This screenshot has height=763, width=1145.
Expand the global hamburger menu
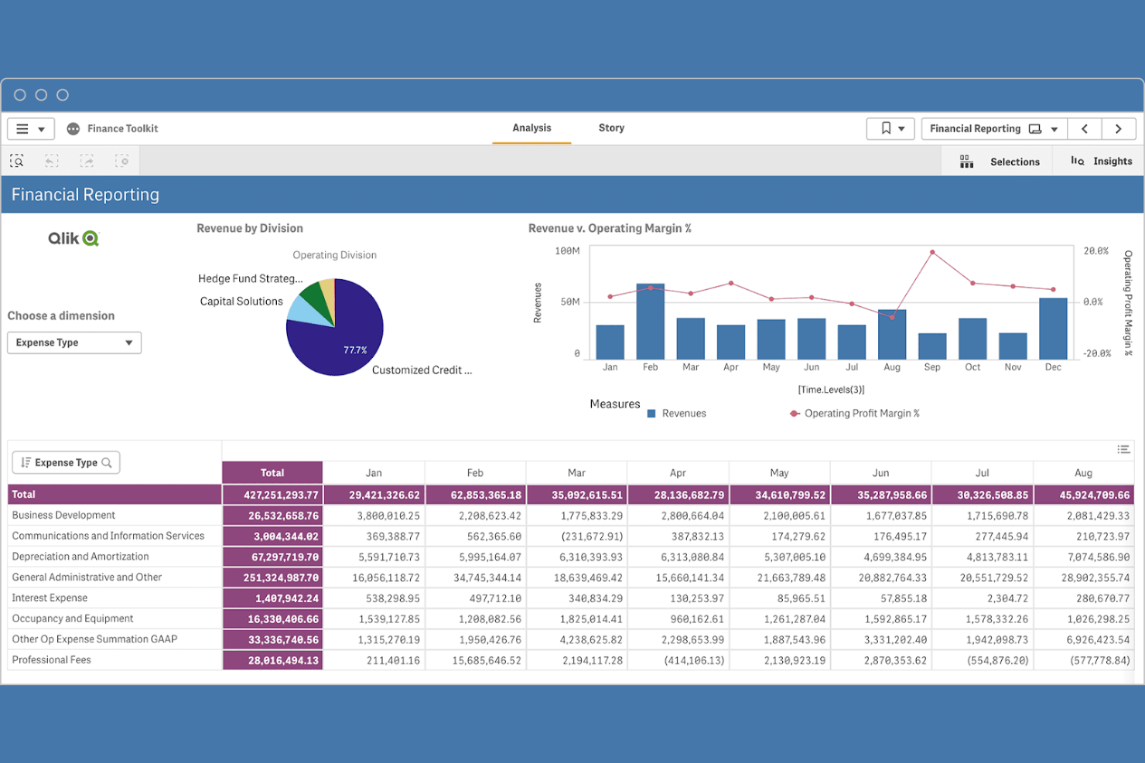pyautogui.click(x=29, y=128)
